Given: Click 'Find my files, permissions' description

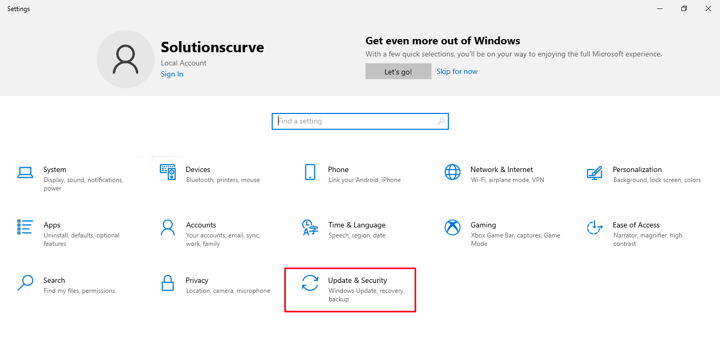Looking at the screenshot, I should pos(80,291).
